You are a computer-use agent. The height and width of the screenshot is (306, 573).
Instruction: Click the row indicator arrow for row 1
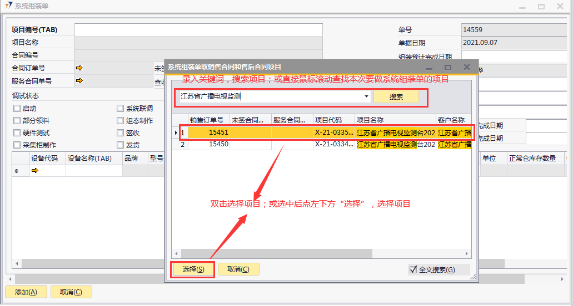(176, 133)
